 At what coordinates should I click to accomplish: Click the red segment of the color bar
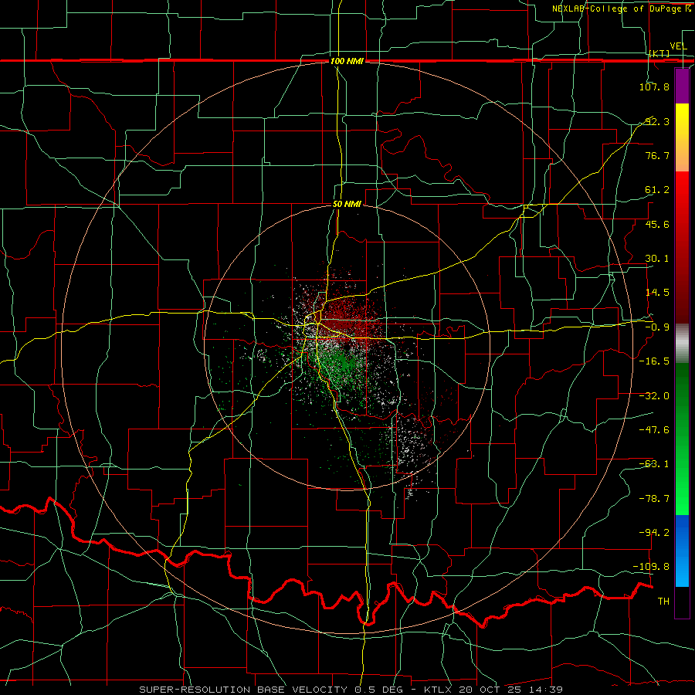coord(682,247)
